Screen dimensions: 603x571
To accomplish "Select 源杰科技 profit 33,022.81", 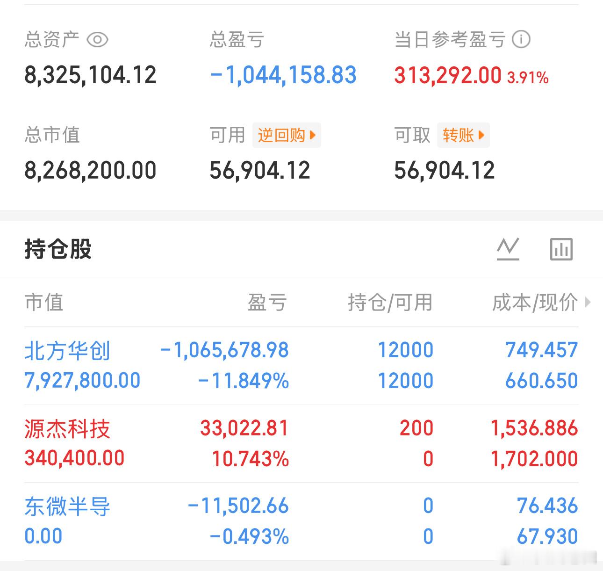I will pyautogui.click(x=244, y=428).
